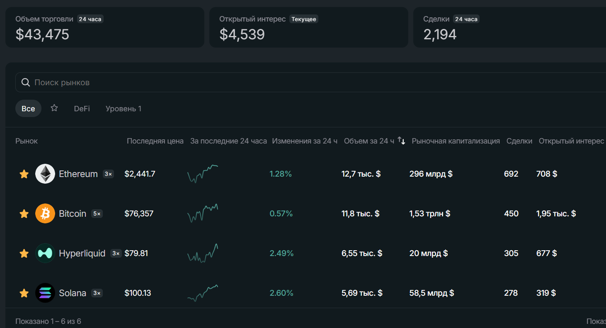The width and height of the screenshot is (606, 328).
Task: Click the Ethereum 24-hour sparkline chart
Action: [203, 174]
